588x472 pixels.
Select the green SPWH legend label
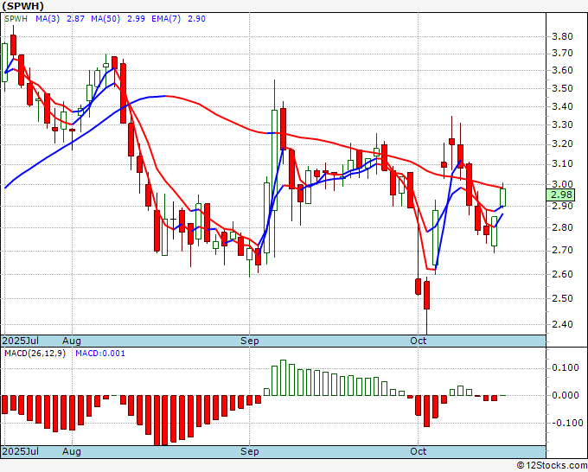pyautogui.click(x=16, y=19)
